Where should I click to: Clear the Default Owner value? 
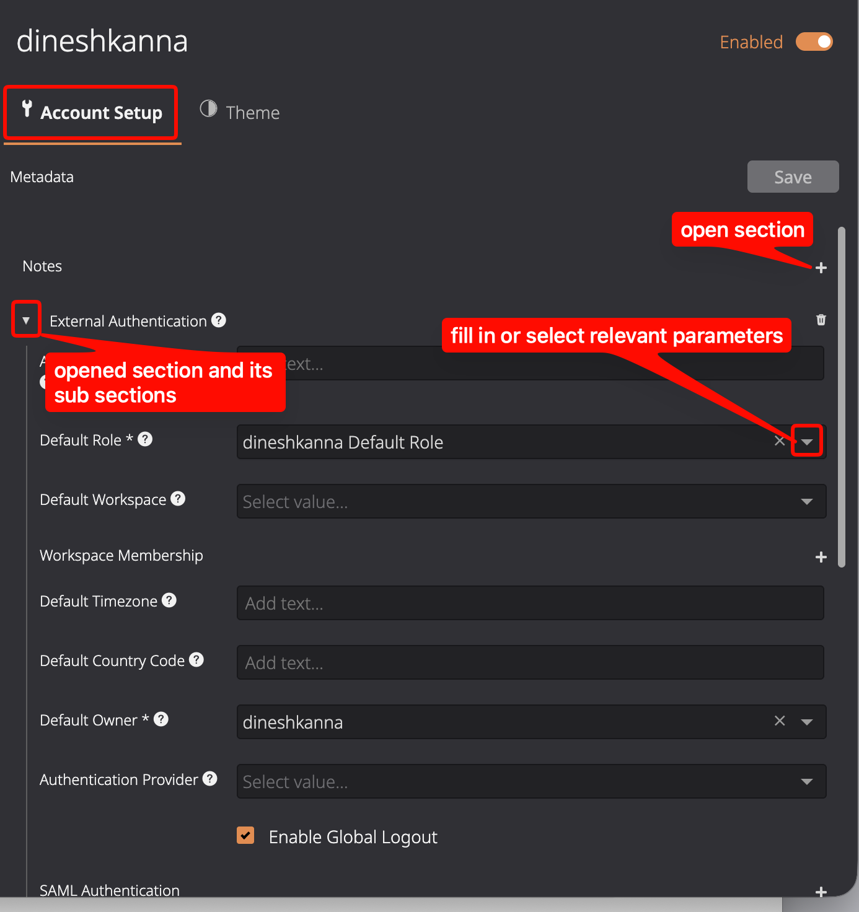tap(780, 721)
